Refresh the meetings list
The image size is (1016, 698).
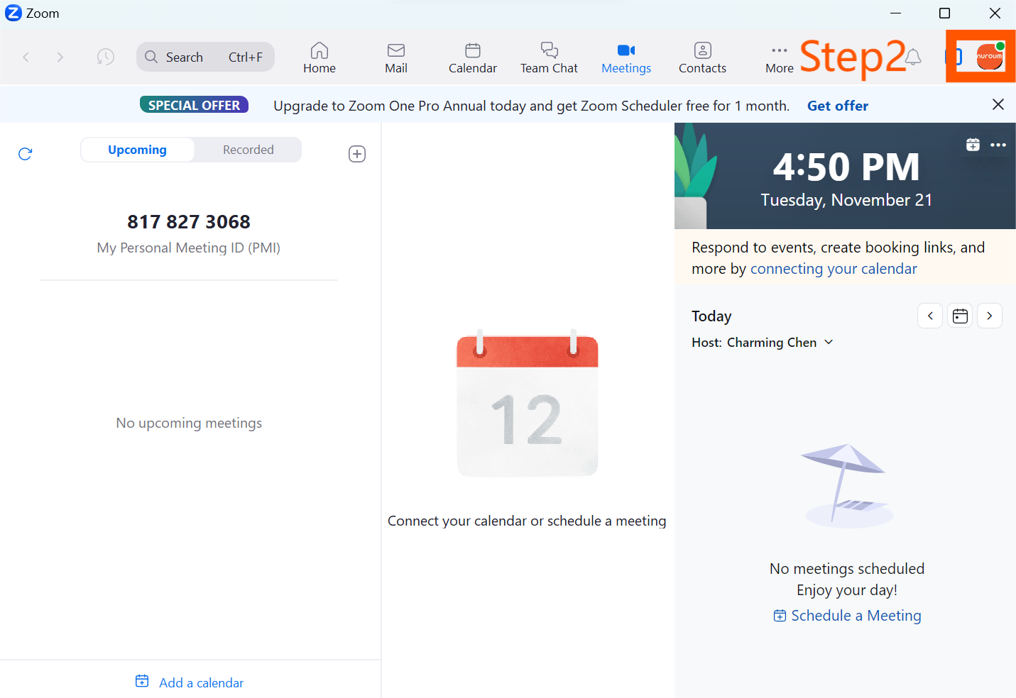point(26,154)
